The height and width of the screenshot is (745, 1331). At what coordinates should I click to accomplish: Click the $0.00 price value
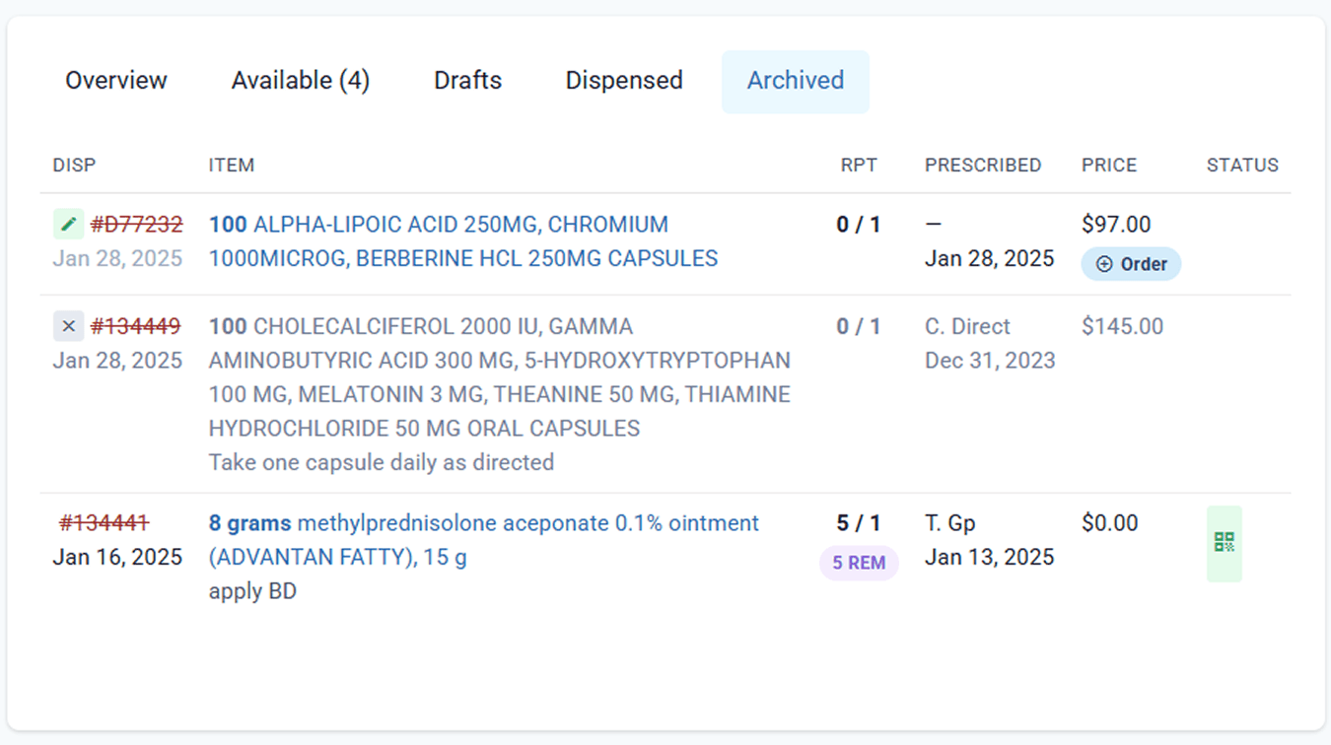tap(1109, 522)
